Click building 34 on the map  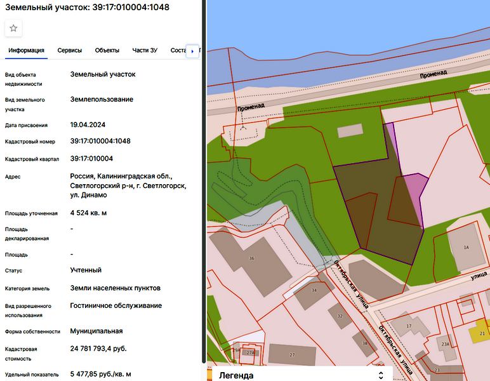314,291
